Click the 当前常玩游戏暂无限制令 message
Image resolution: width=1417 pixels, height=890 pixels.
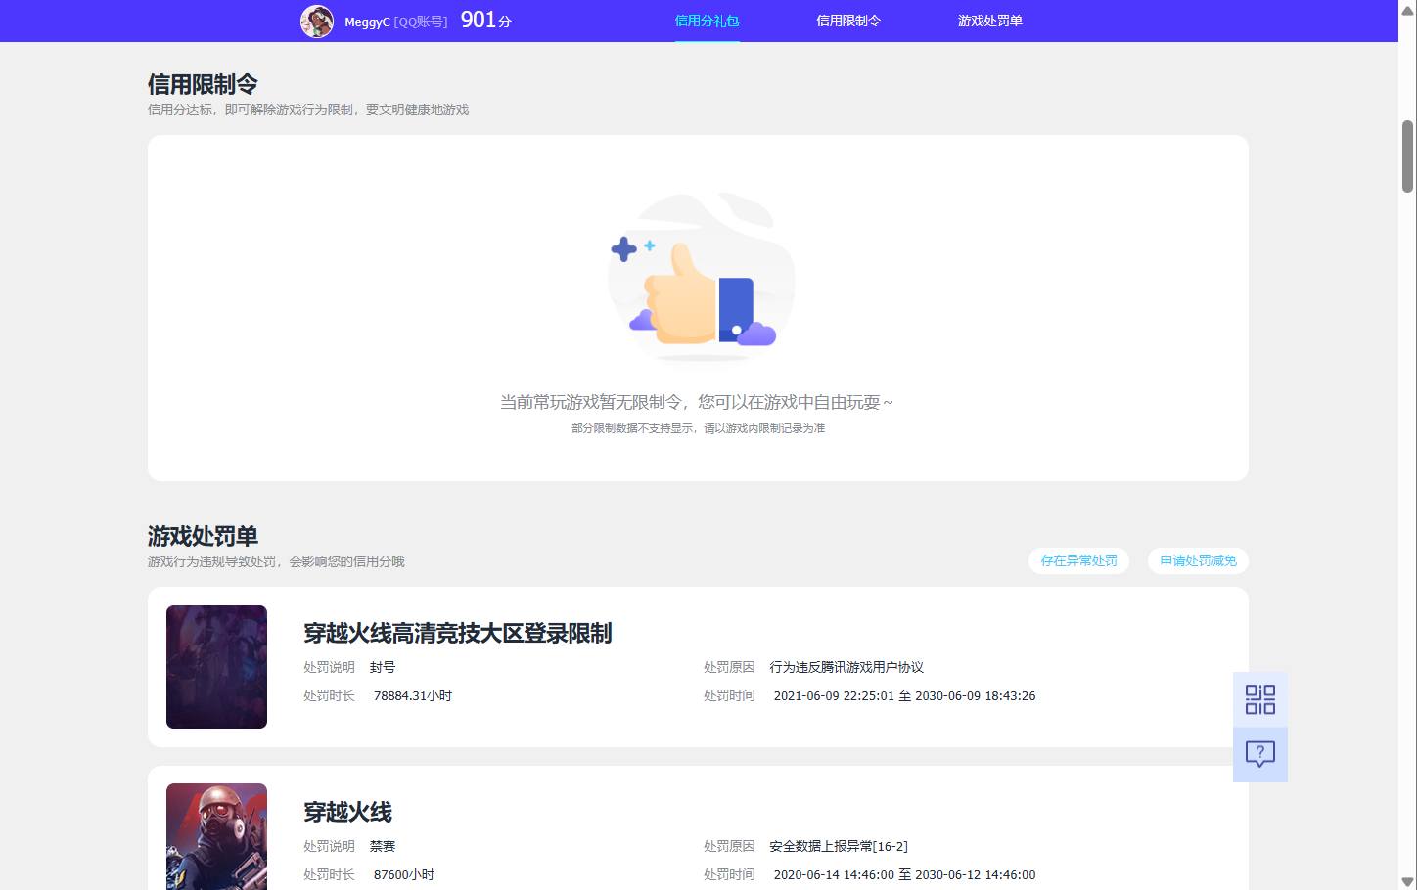click(x=697, y=402)
